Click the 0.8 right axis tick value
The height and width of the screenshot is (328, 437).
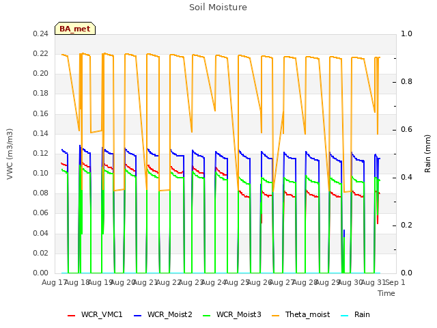406,81
